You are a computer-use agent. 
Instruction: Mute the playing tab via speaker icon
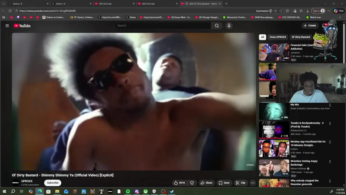pos(187,4)
